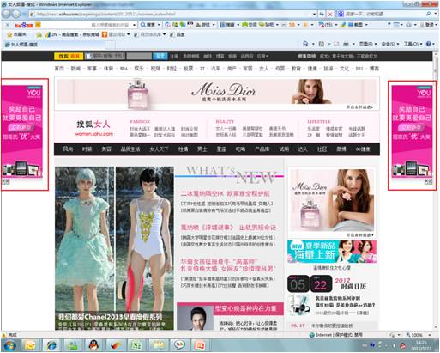Click the Baidu toolbar logo

click(24, 25)
